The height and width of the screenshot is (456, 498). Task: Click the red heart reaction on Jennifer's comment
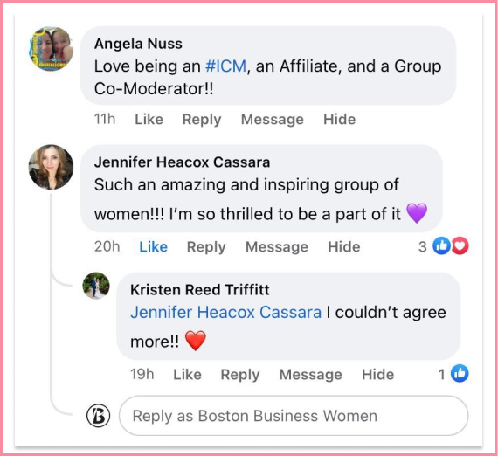(460, 246)
